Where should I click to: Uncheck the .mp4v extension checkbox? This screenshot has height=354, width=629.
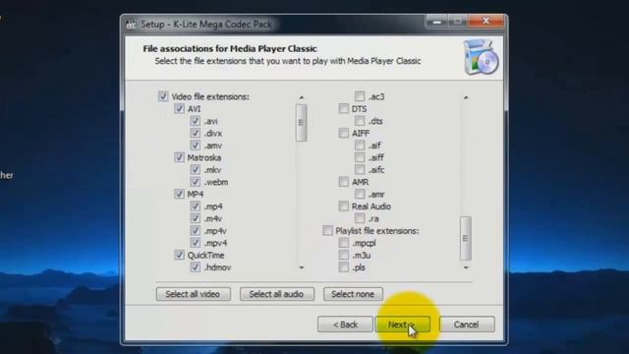[195, 231]
